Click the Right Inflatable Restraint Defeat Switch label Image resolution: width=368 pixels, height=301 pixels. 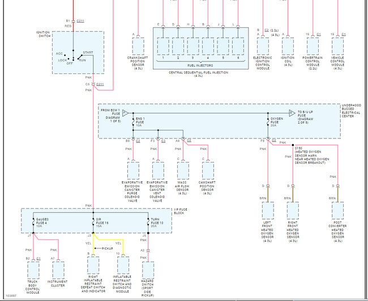click(x=93, y=284)
